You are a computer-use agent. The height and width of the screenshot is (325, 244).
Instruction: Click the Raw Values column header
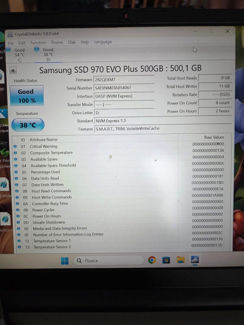(x=214, y=137)
